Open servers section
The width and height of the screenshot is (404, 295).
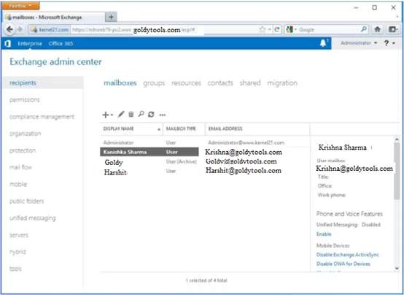pyautogui.click(x=19, y=235)
